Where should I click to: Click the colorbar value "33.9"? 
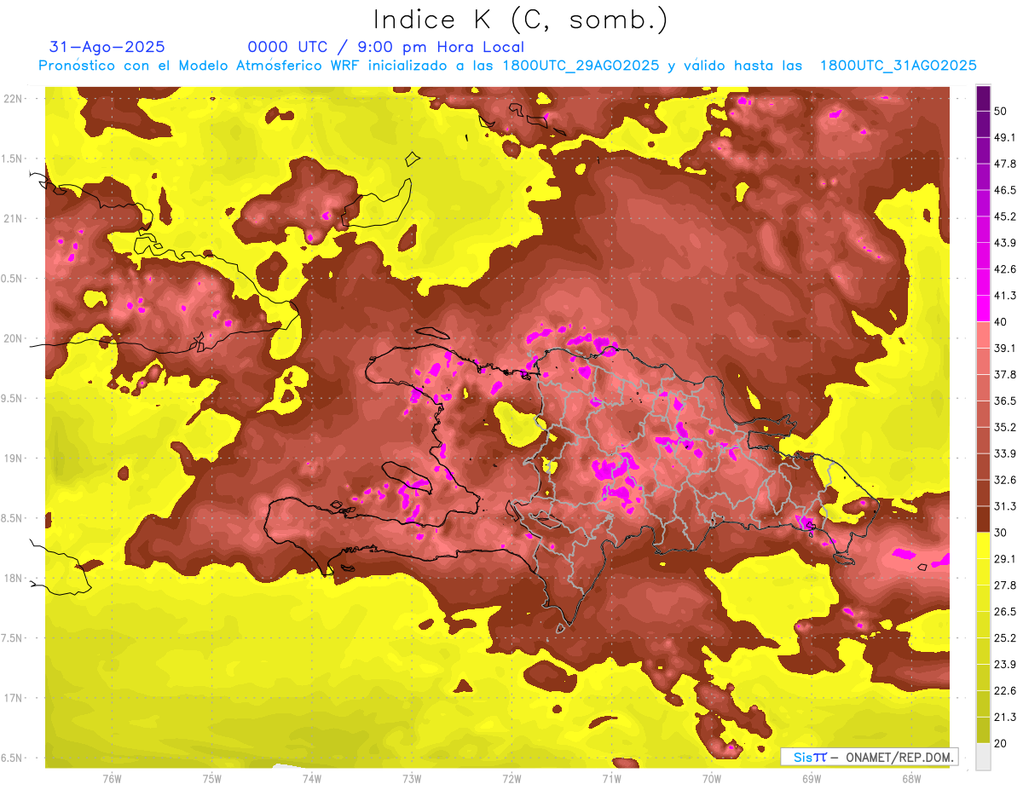pos(1006,453)
